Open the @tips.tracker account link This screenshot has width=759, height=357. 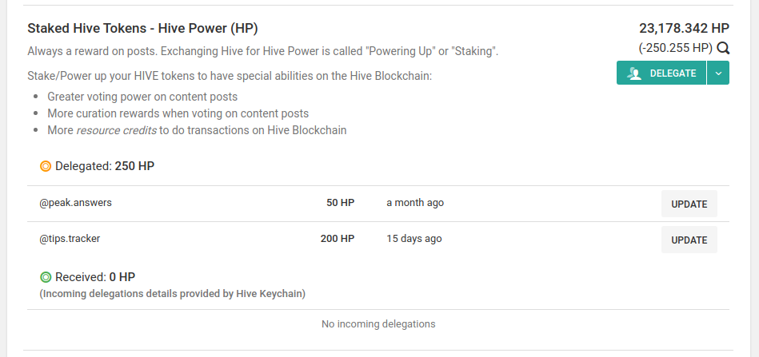[x=70, y=239]
